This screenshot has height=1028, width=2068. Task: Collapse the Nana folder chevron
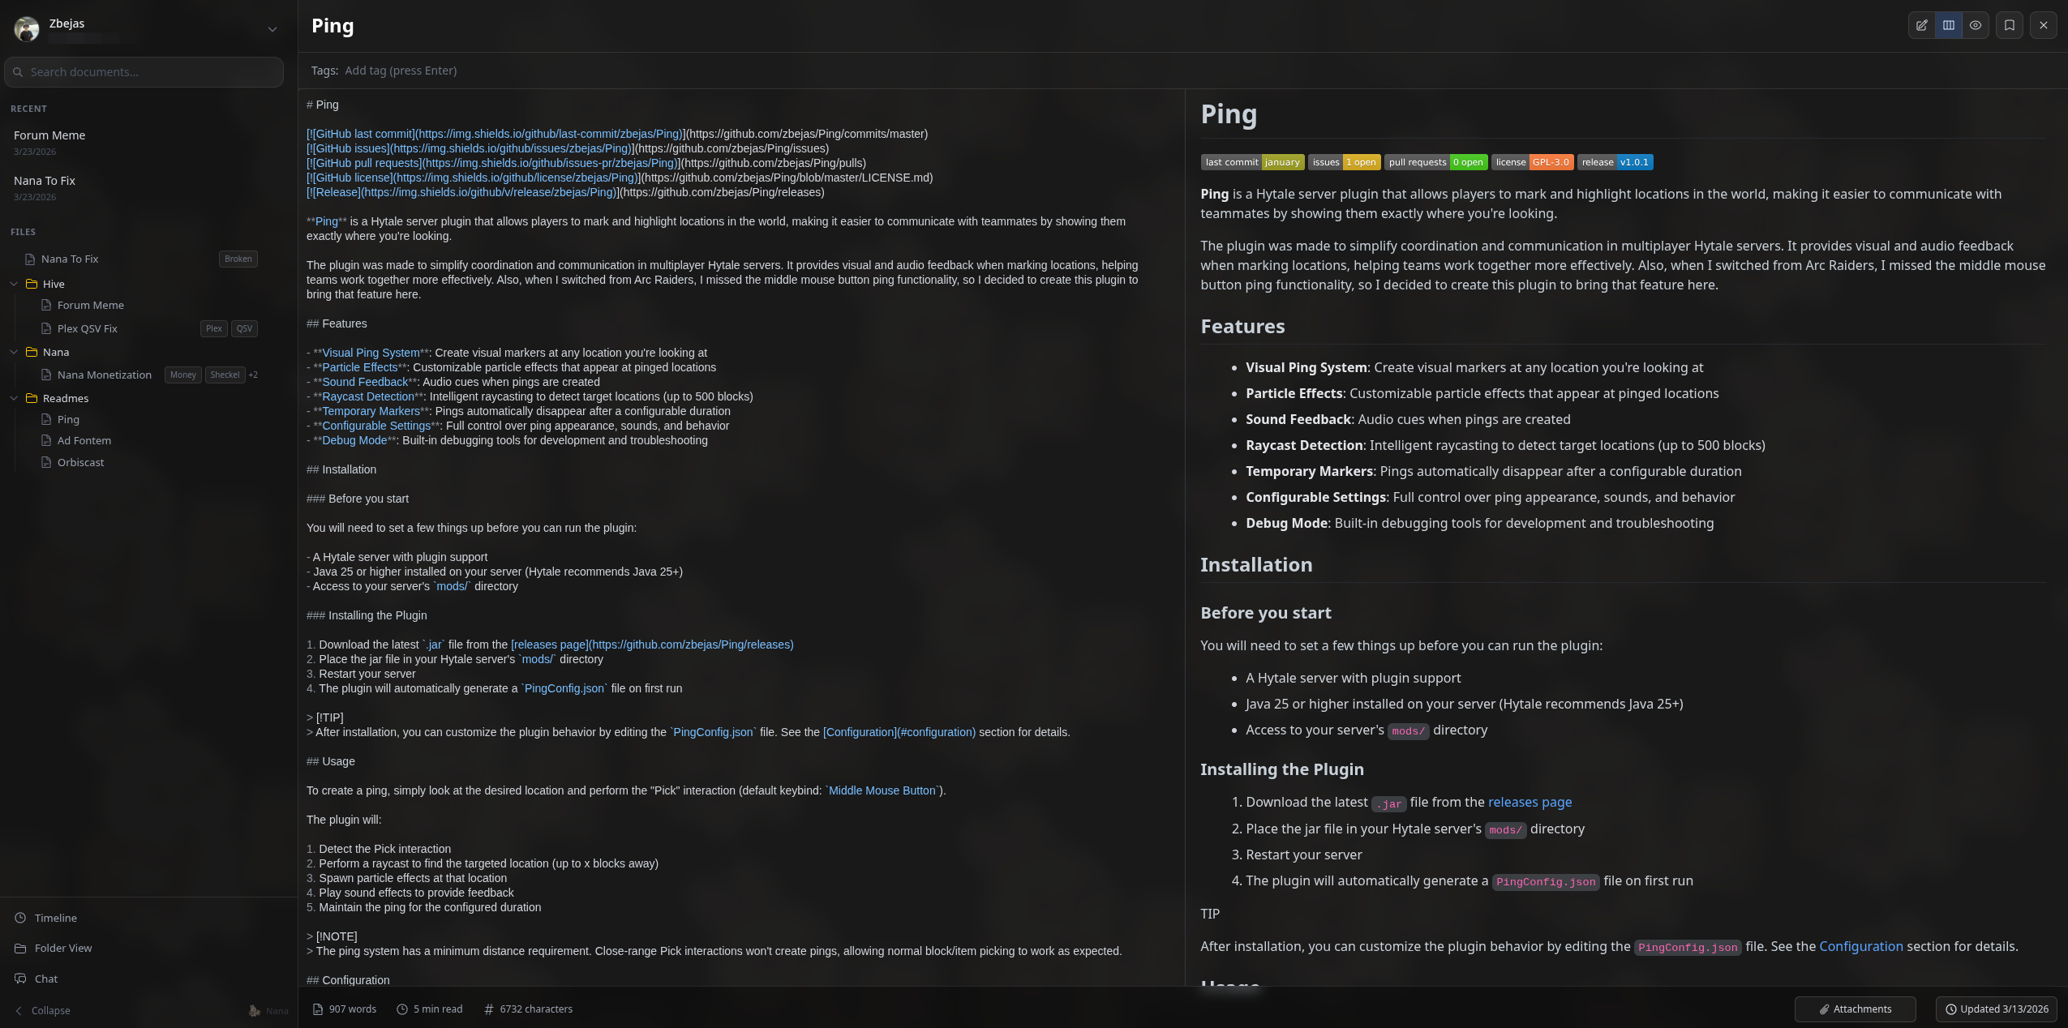tap(14, 352)
